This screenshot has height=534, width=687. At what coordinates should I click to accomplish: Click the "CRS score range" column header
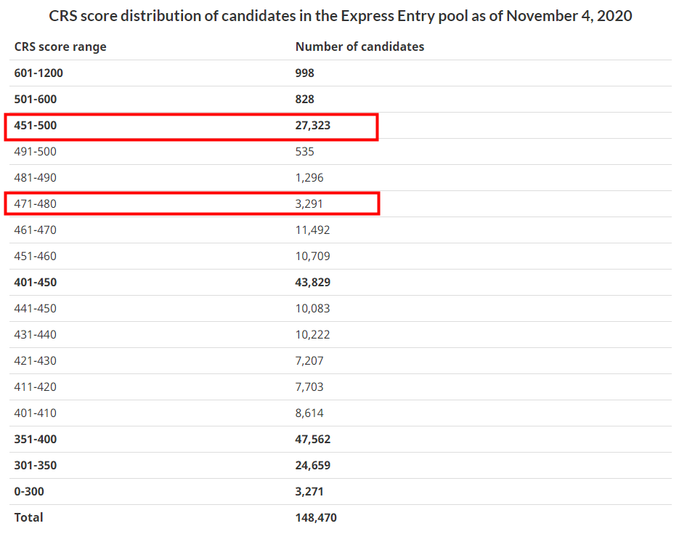[60, 46]
